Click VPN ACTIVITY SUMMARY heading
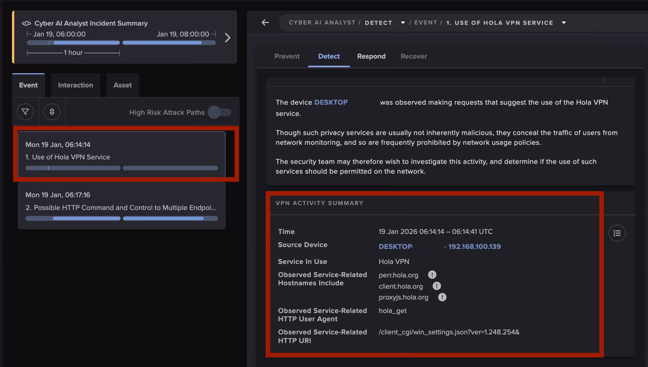Image resolution: width=648 pixels, height=367 pixels. pyautogui.click(x=319, y=203)
